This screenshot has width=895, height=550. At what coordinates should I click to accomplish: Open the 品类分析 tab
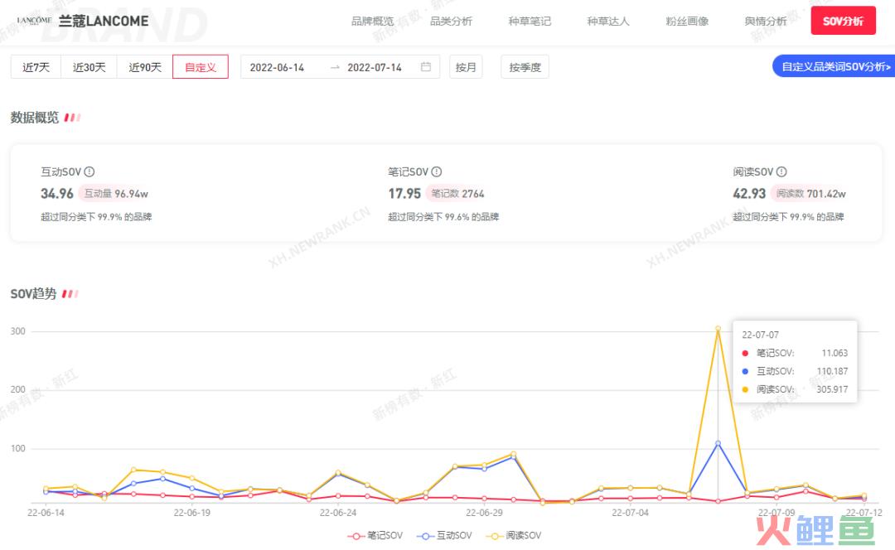(451, 21)
